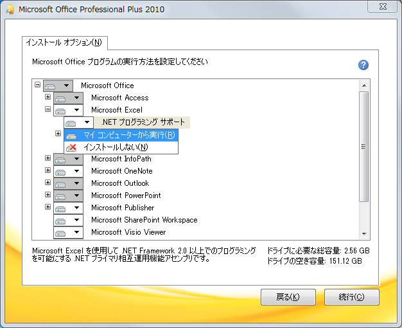Click the Office setup icon in the title bar
Screen dimensions: 402x328
coord(10,10)
